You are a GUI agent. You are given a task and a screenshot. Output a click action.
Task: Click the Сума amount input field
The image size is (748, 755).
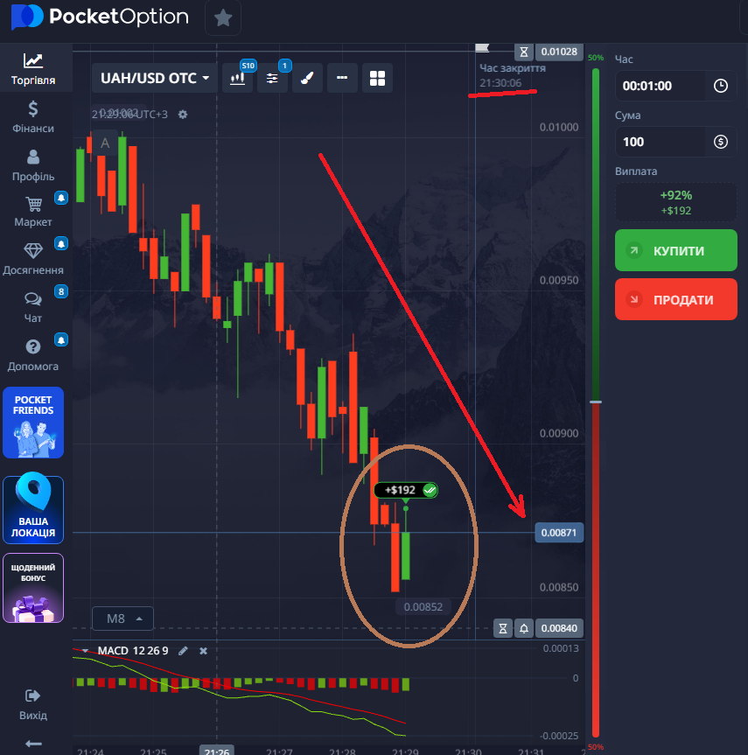tap(660, 142)
